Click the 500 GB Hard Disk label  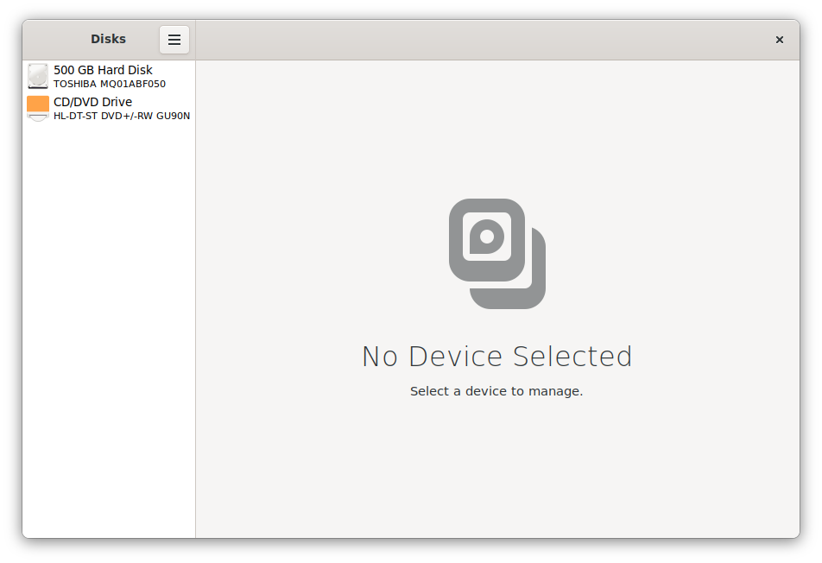(x=103, y=70)
